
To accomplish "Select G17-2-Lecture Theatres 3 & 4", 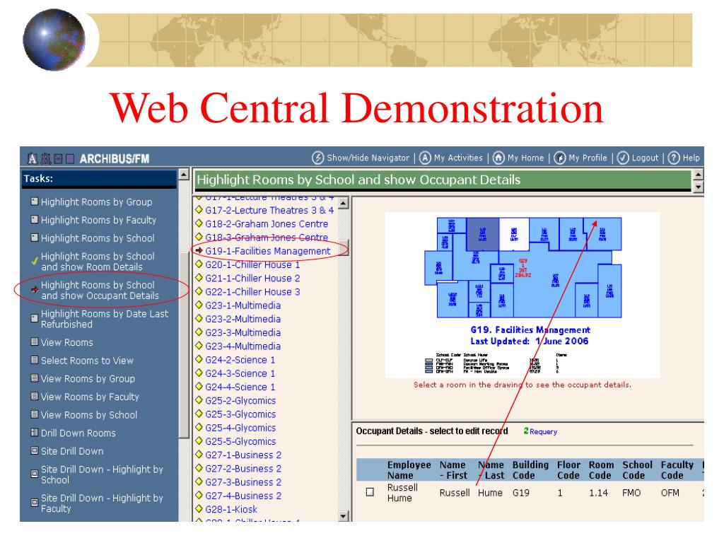I will [x=269, y=210].
